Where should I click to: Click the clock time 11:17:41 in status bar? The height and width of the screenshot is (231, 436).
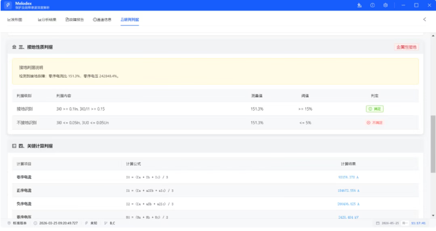418,223
